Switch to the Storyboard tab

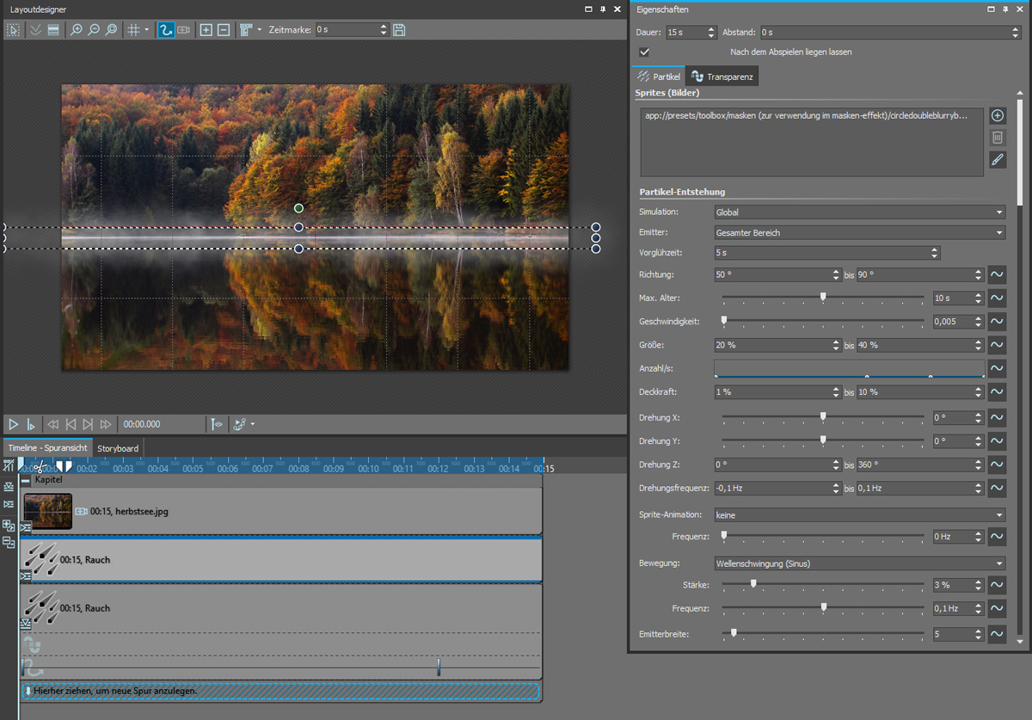click(117, 448)
